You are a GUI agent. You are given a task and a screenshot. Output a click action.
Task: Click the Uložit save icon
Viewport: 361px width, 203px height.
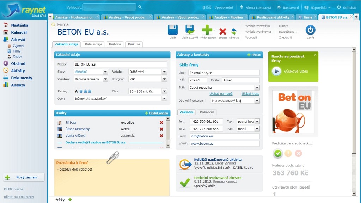pos(173,30)
